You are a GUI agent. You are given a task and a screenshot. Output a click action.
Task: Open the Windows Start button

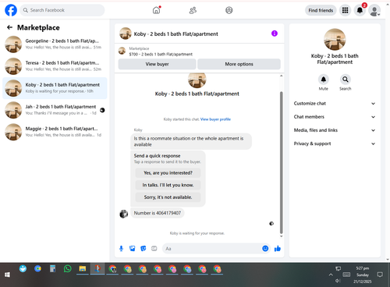pos(7,275)
